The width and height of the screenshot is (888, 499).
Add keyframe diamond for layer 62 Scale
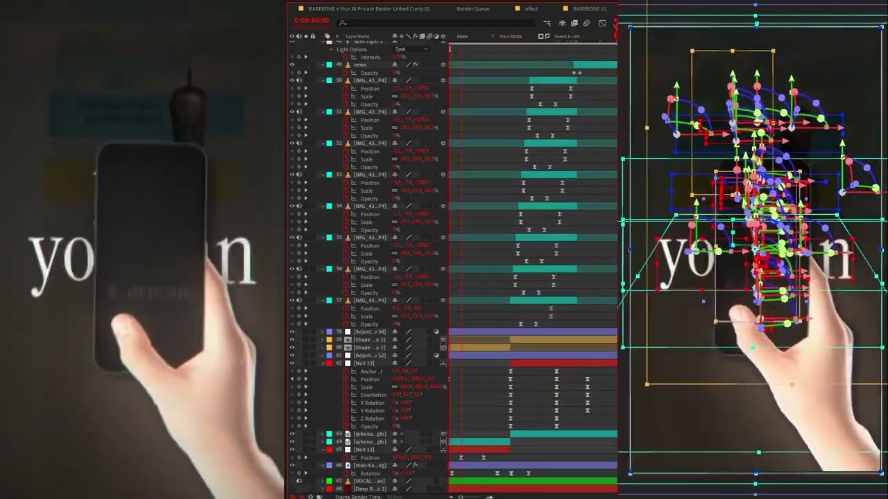299,387
